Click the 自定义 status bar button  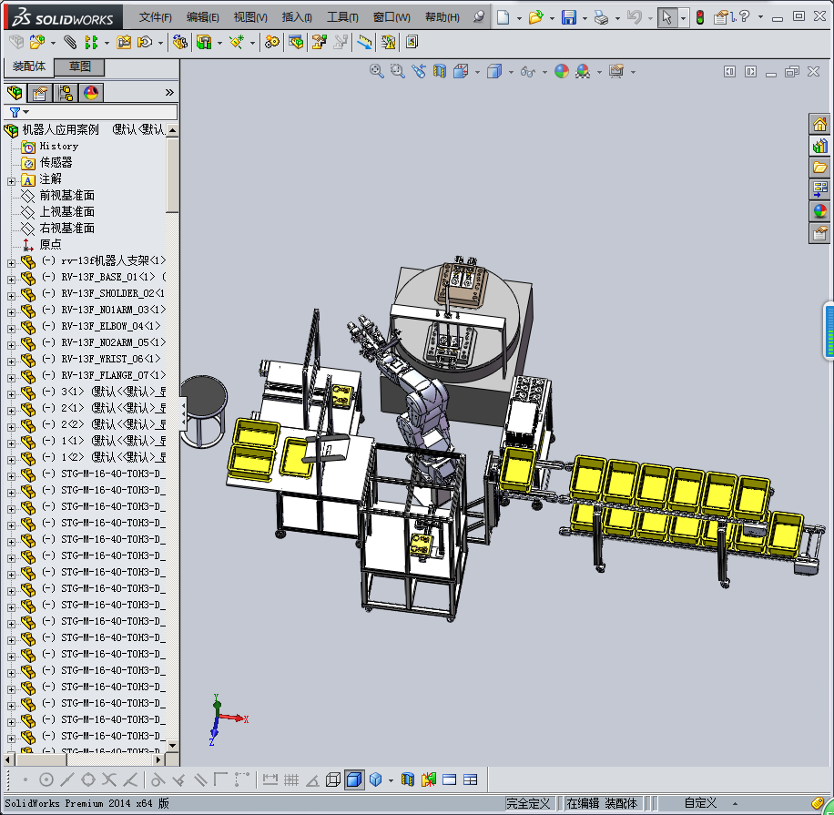(701, 803)
